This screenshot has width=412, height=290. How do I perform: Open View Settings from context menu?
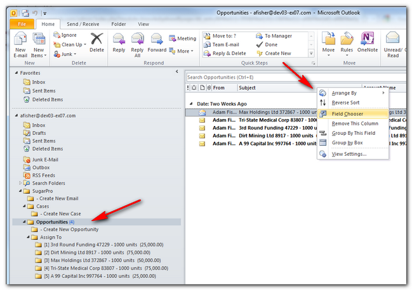(353, 154)
